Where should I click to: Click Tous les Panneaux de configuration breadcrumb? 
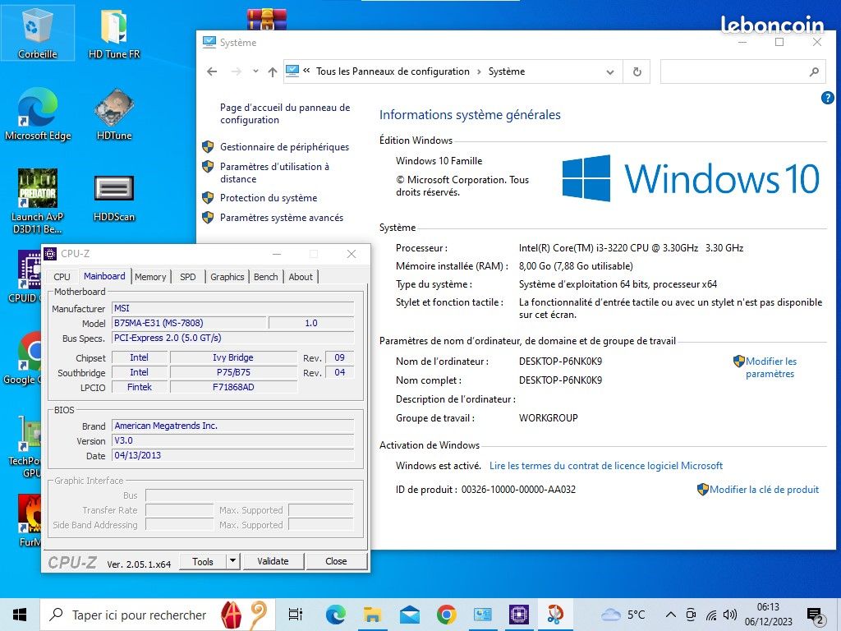pos(393,71)
